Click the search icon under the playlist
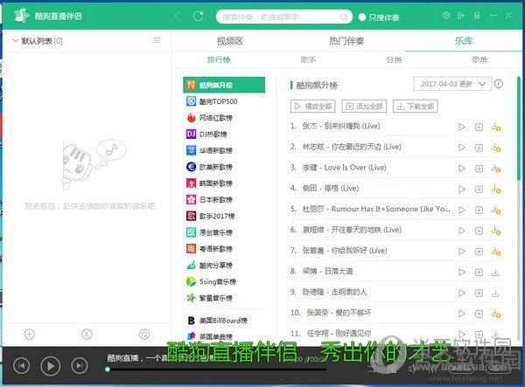This screenshot has width=525, height=387. tap(144, 334)
